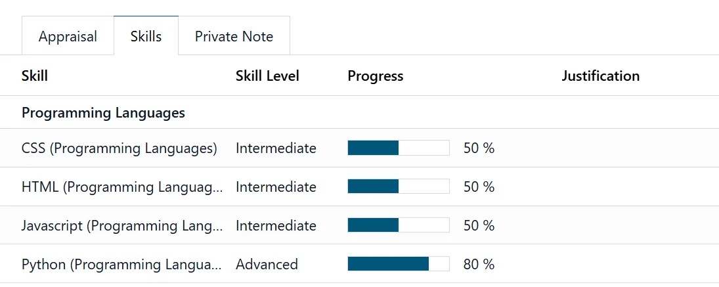Viewport: 719px width, 287px height.
Task: Select the Skills tab
Action: pos(146,36)
